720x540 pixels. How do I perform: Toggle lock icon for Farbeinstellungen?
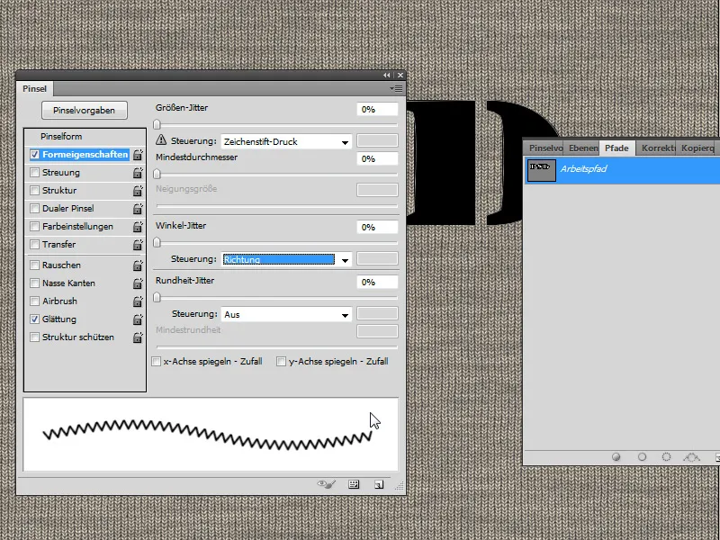coord(138,227)
